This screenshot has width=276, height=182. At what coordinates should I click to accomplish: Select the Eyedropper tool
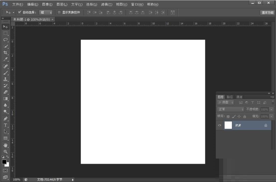pyautogui.click(x=6, y=59)
